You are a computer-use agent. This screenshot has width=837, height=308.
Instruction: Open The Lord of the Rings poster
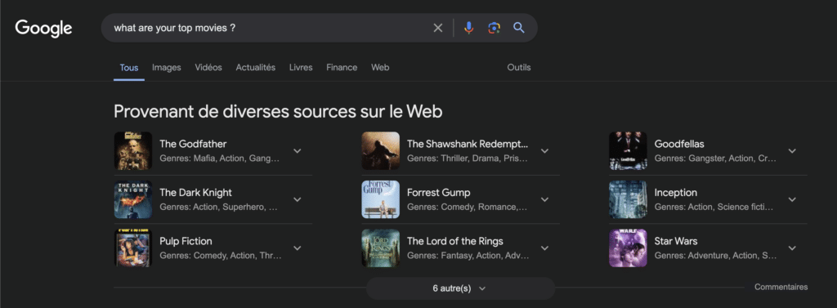tap(381, 248)
